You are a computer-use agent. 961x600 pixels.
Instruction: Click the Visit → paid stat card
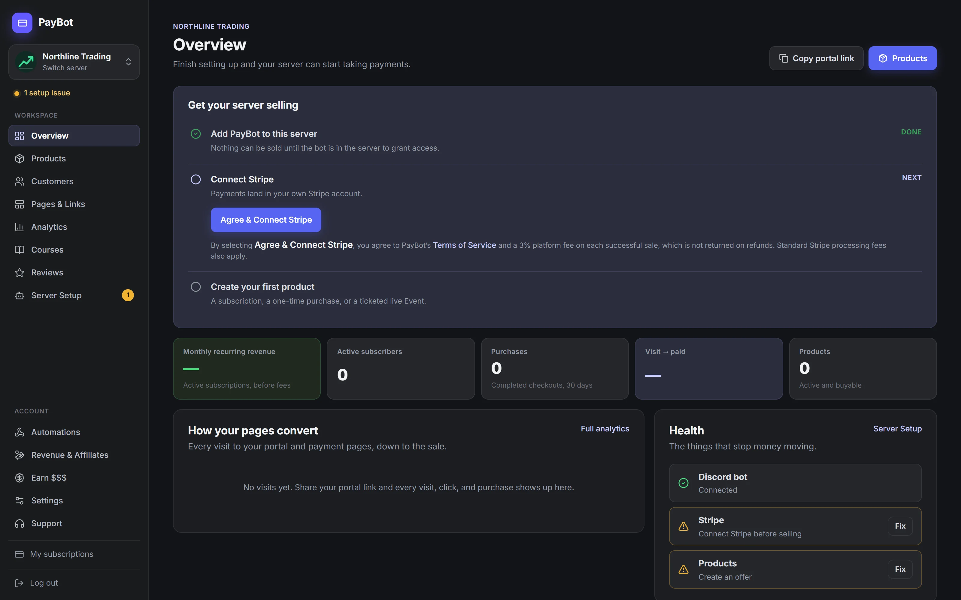point(709,369)
